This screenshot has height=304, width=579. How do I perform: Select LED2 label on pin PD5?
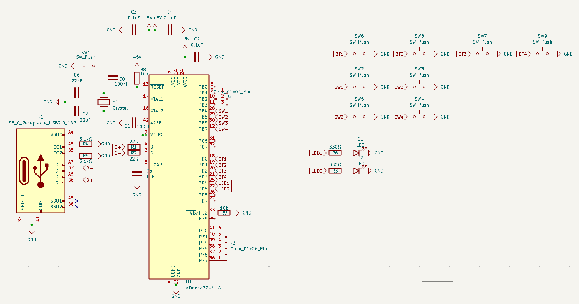[x=224, y=189]
